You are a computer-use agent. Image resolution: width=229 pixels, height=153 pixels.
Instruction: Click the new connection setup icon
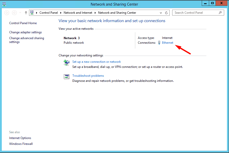click(x=66, y=63)
